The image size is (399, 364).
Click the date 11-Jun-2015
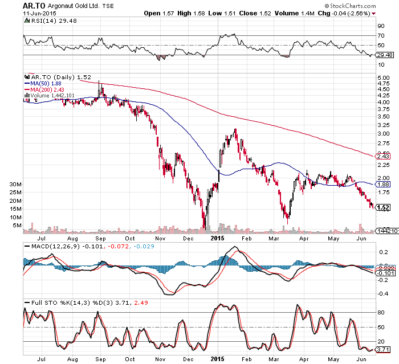click(39, 14)
